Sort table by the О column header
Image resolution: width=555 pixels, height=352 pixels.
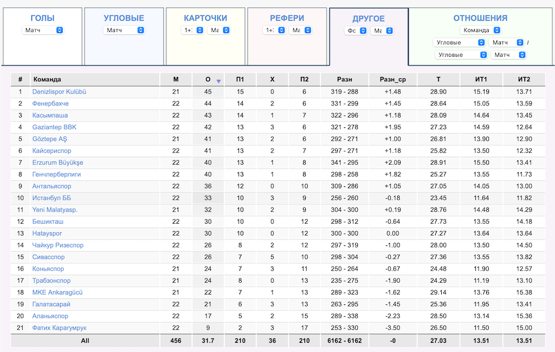click(x=208, y=79)
